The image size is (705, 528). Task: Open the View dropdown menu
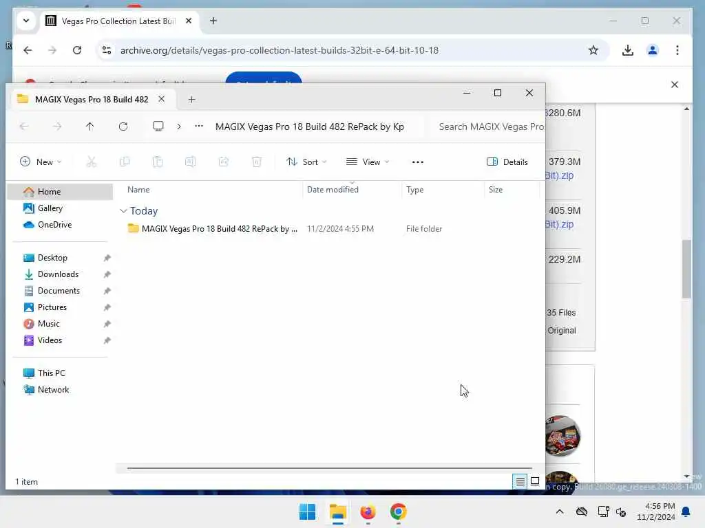368,162
